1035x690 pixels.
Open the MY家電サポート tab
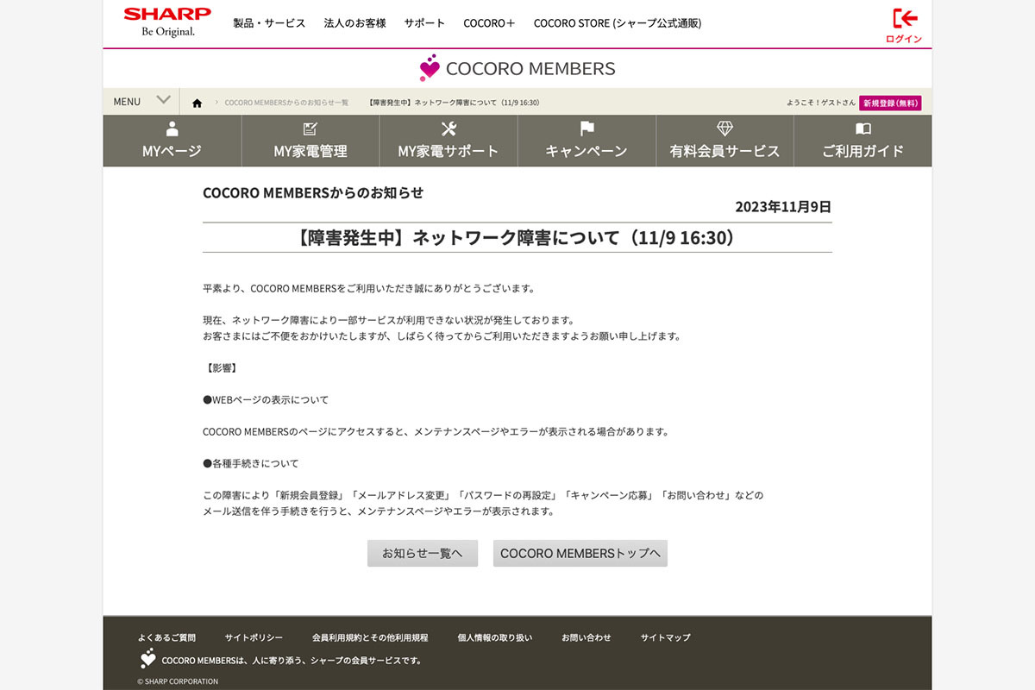coord(448,141)
